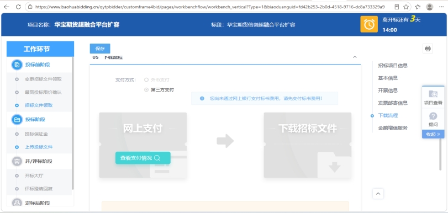Click the 投标阶段 folder icon
This screenshot has width=448, height=213.
coord(17,120)
